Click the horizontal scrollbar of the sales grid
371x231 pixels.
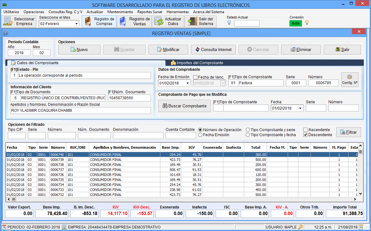coord(182,199)
